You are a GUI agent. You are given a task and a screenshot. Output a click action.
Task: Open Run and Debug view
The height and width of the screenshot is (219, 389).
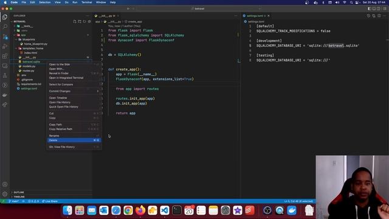coord(5,46)
